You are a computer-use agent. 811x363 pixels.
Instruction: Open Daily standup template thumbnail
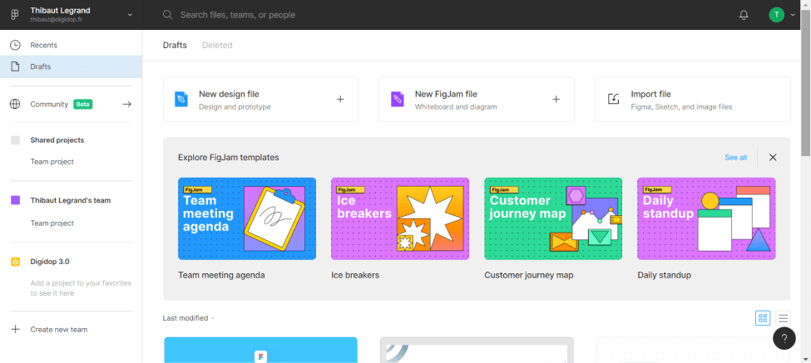[706, 219]
